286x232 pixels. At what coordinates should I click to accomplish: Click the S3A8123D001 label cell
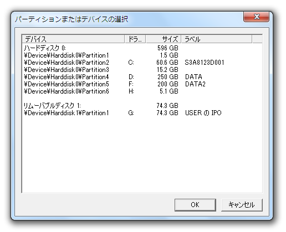pos(205,63)
